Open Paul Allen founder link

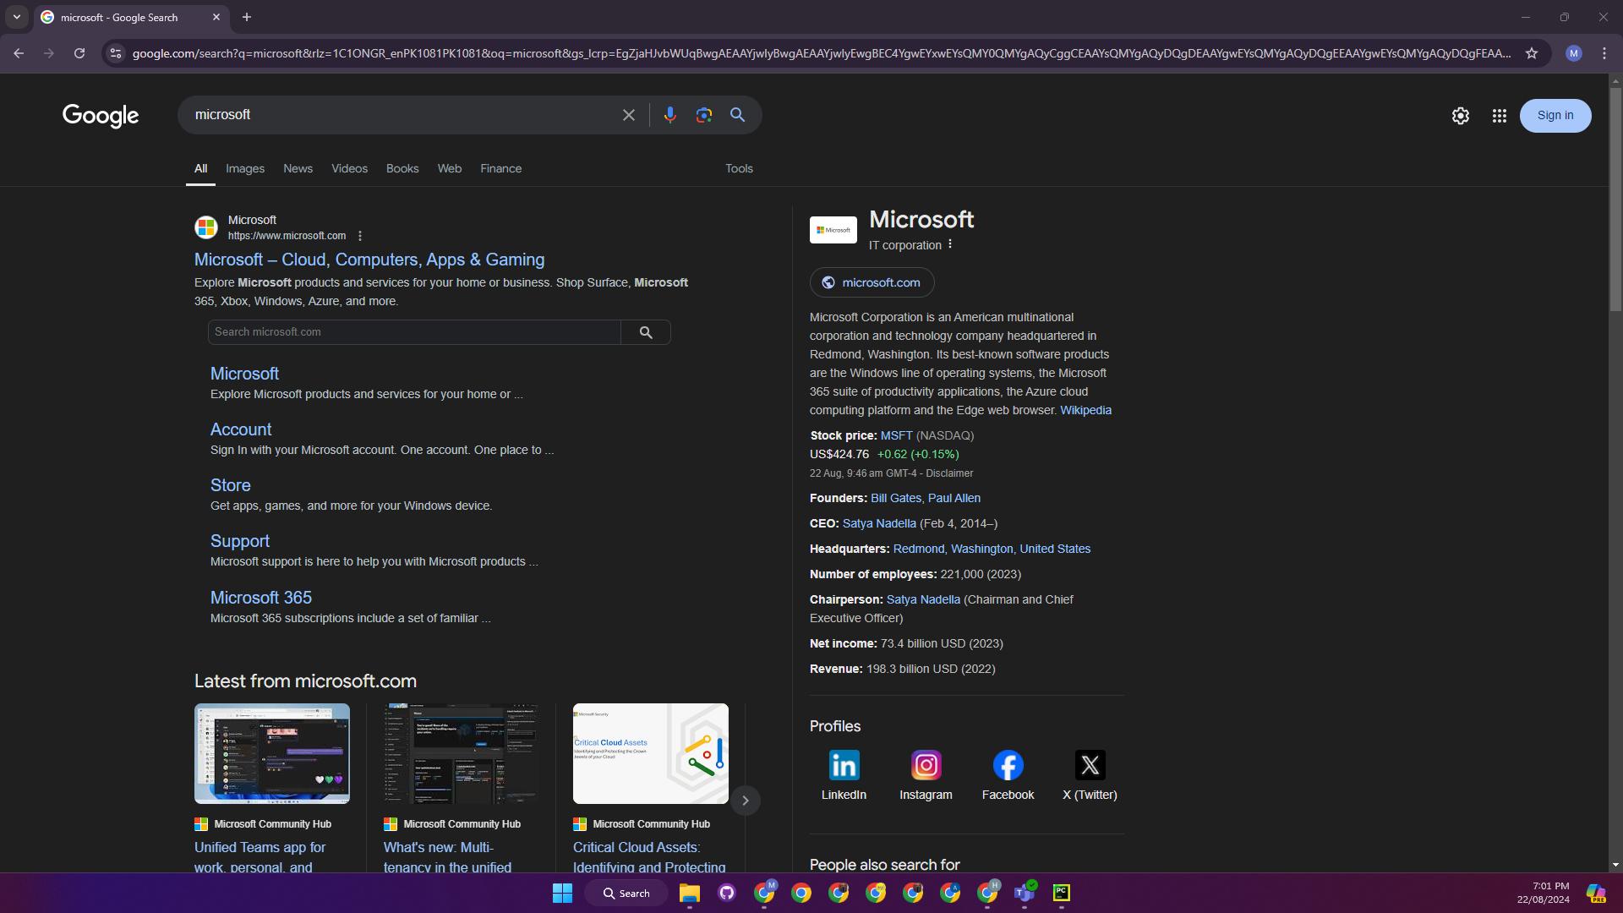954,498
